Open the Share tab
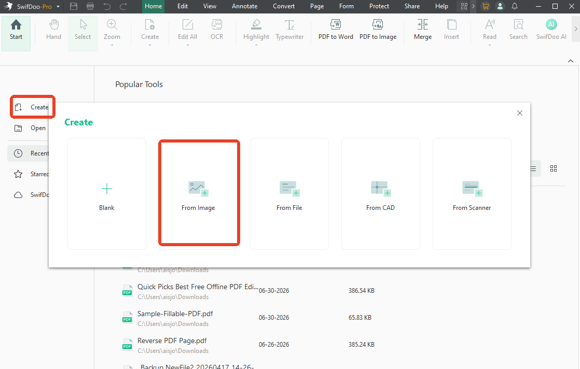580x369 pixels. [x=412, y=6]
